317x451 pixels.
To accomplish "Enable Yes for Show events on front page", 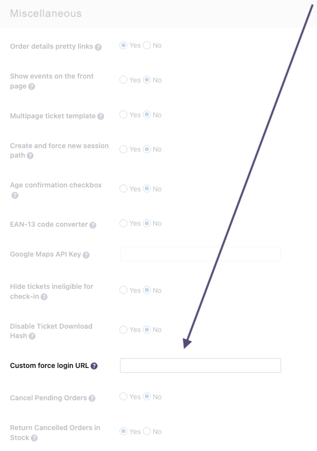I will 123,80.
